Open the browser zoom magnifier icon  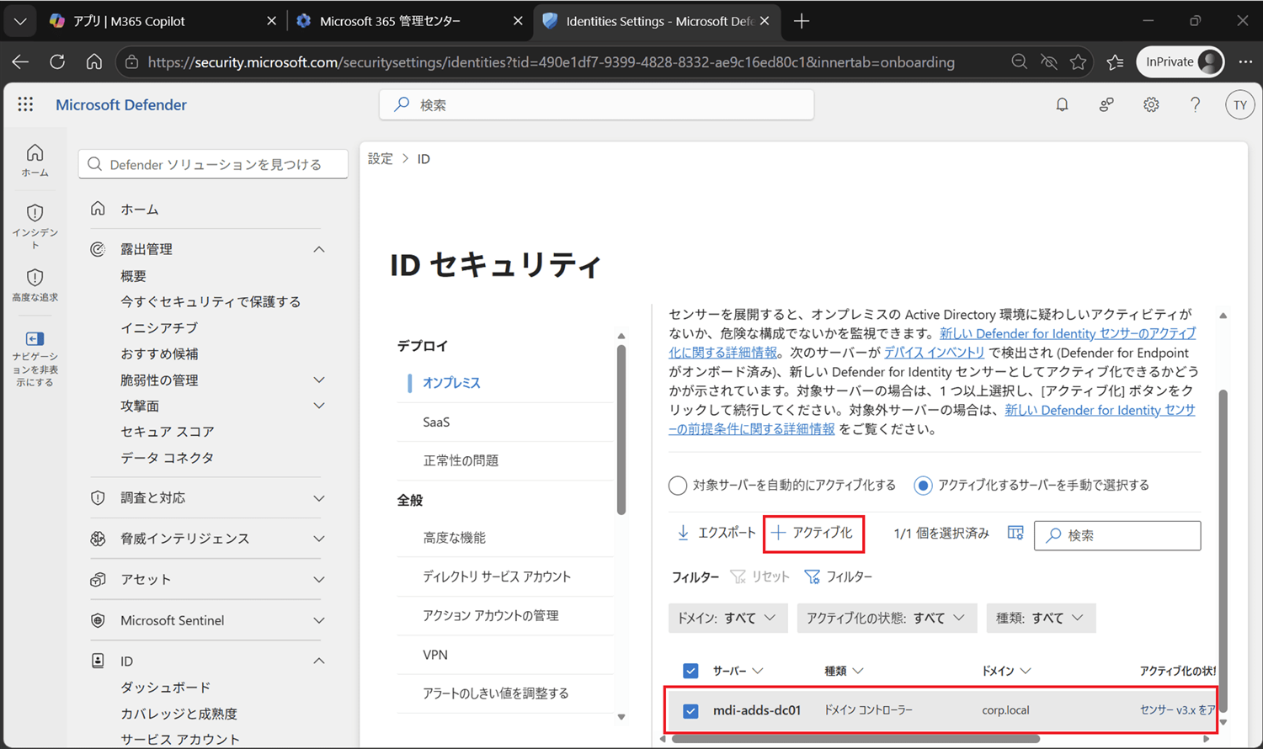pyautogui.click(x=1019, y=61)
